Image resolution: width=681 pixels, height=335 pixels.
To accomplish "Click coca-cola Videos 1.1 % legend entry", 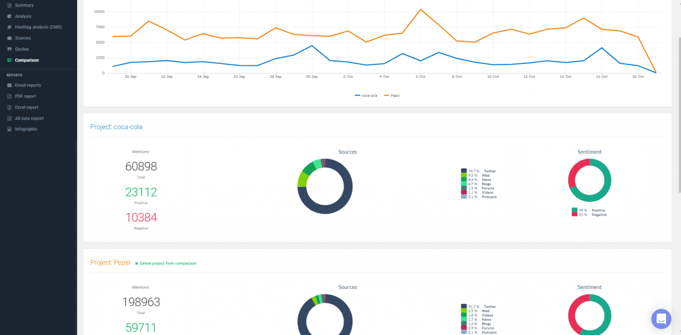I will coord(477,192).
